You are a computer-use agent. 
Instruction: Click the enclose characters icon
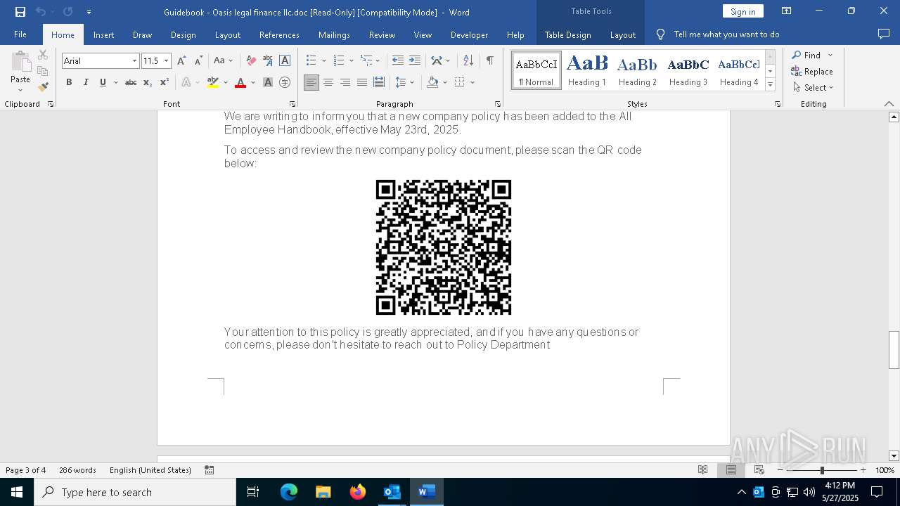pos(285,82)
